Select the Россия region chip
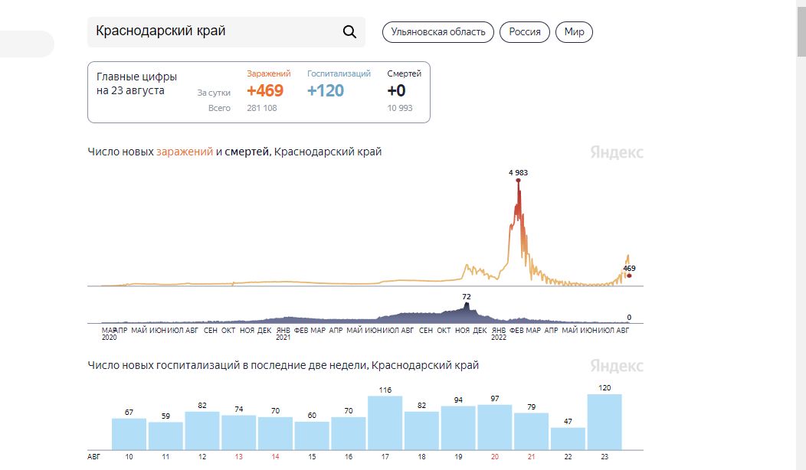 click(x=525, y=31)
